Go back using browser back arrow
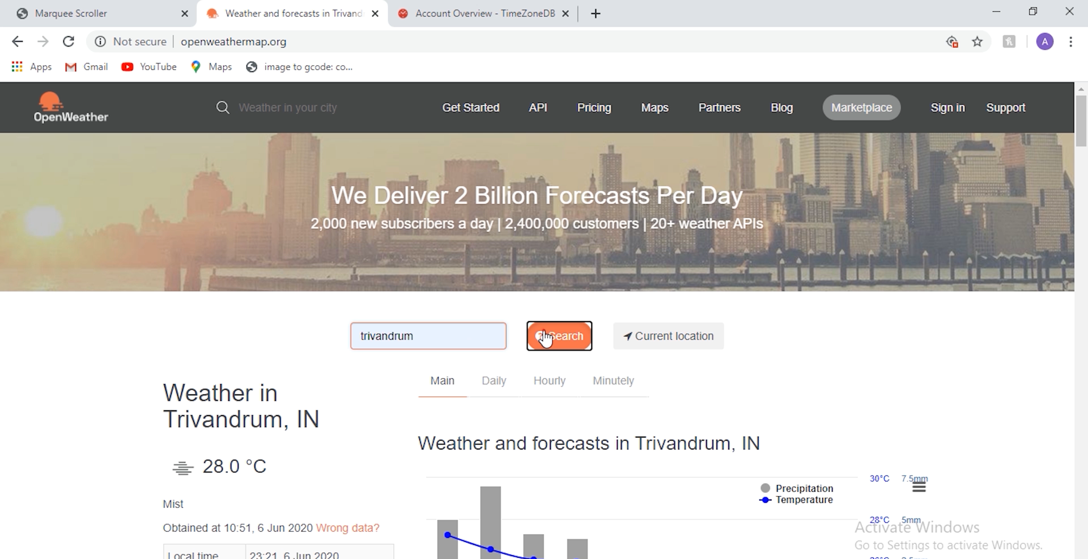This screenshot has height=559, width=1088. pyautogui.click(x=18, y=41)
